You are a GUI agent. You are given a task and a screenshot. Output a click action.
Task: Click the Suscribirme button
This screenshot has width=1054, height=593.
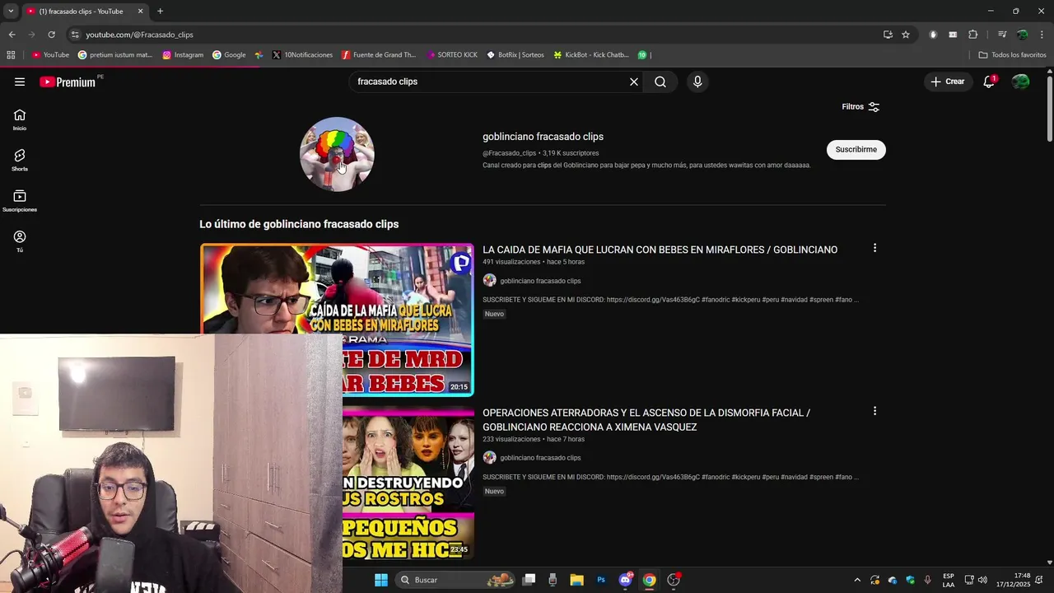(x=856, y=150)
